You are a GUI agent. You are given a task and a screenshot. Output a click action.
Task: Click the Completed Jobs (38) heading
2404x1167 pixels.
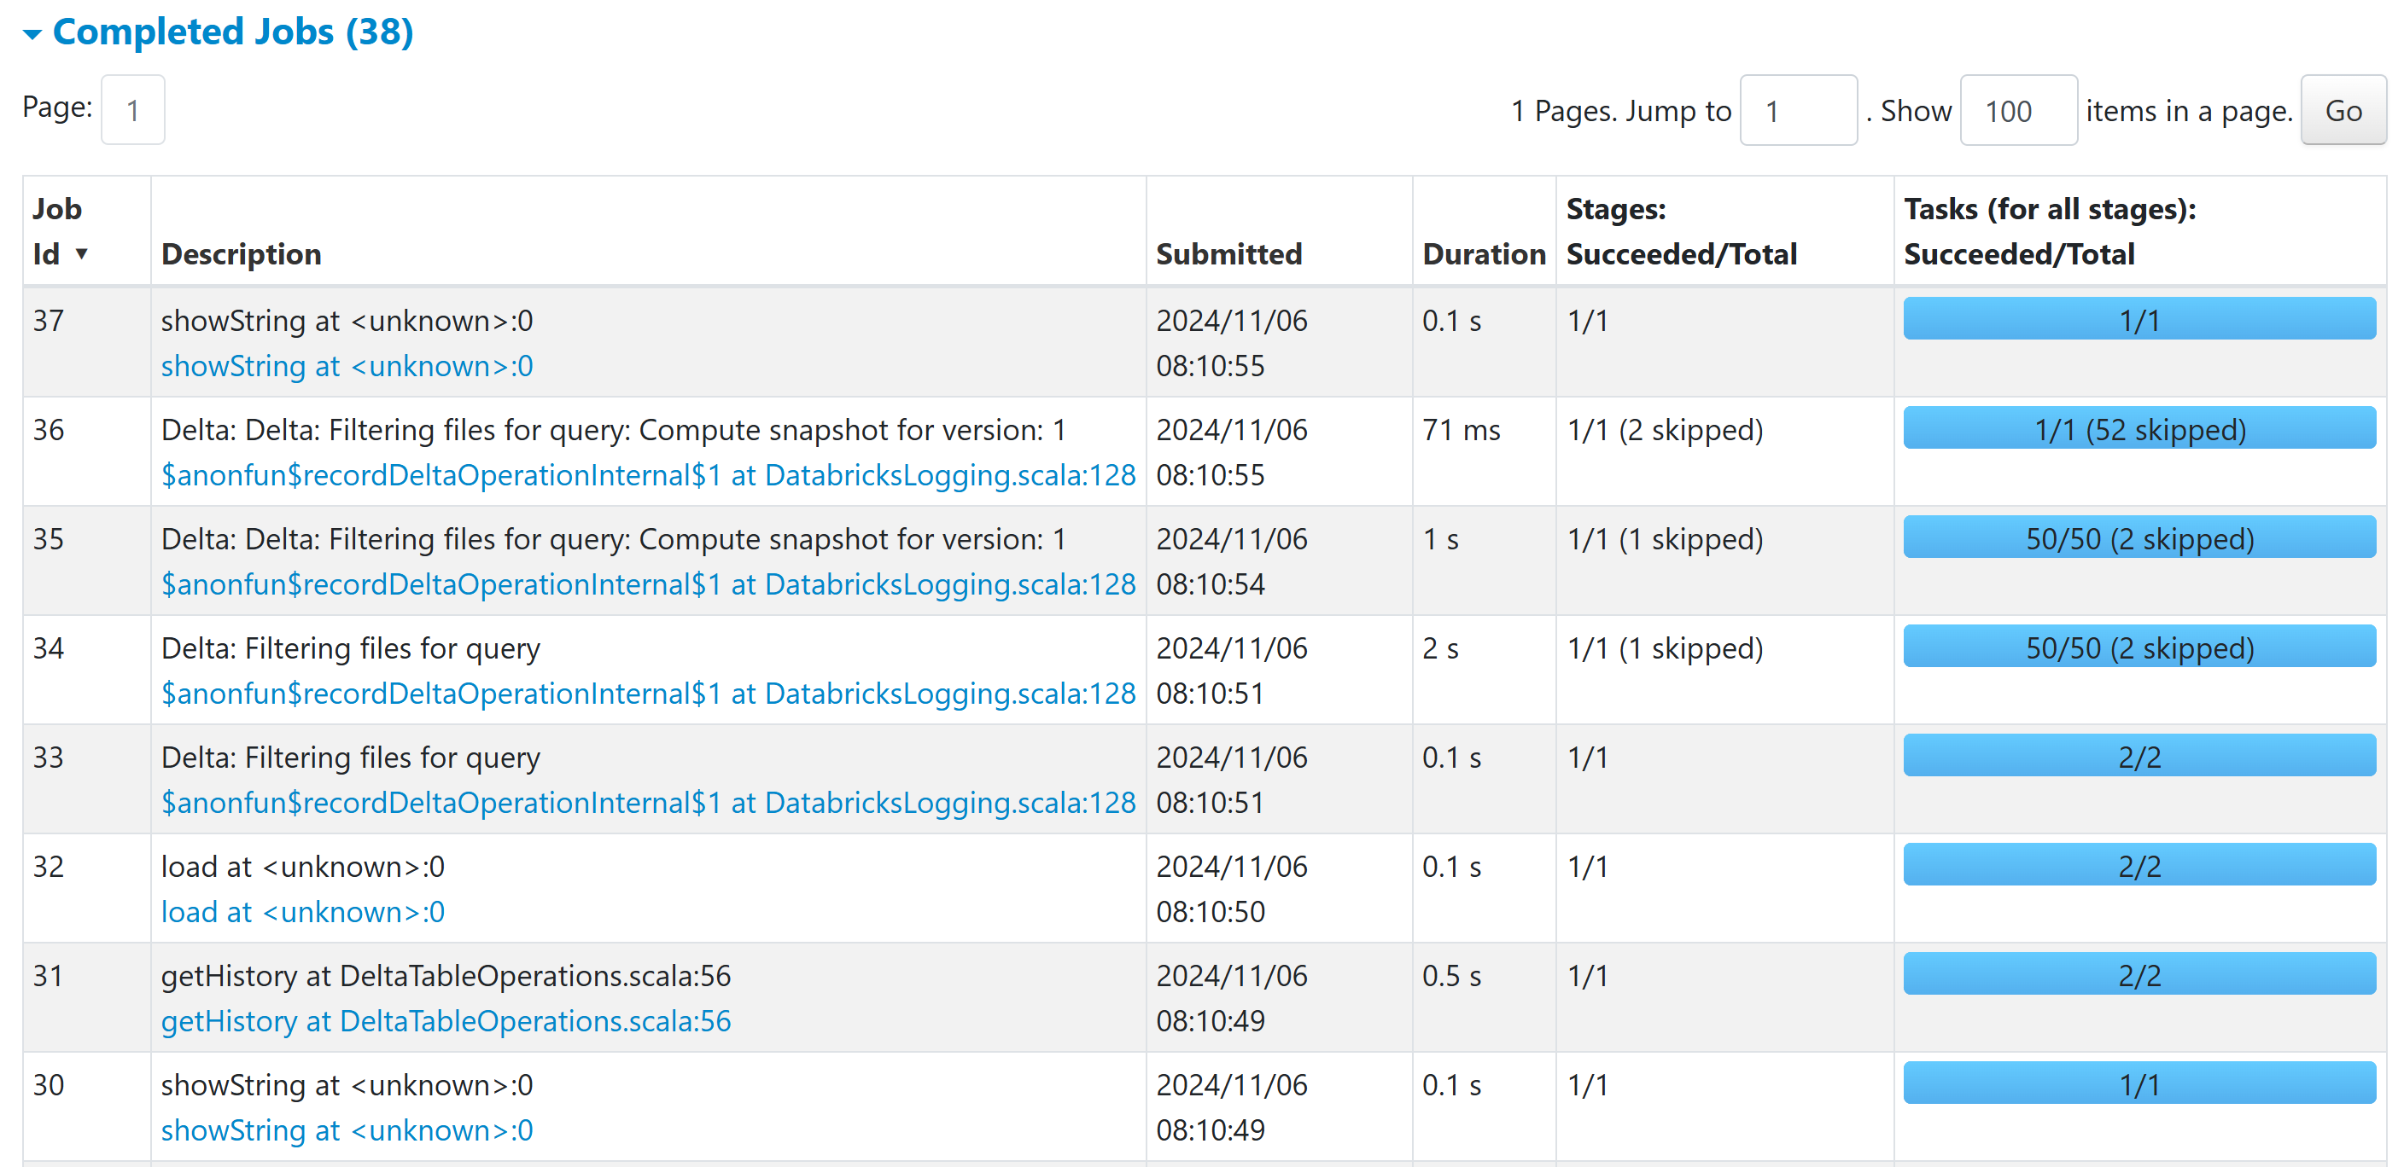(x=232, y=32)
